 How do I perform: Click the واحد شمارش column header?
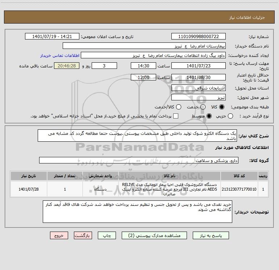tap(100, 176)
